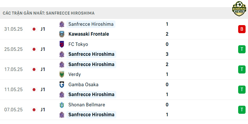
Task: Click green T badge for Verdy match
Action: pyautogui.click(x=242, y=69)
